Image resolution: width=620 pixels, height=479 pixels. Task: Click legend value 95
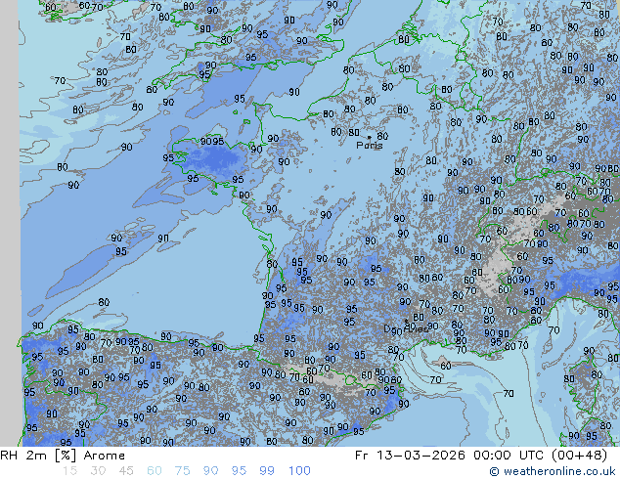click(x=239, y=471)
